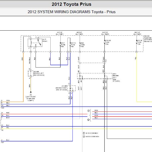Click the A12 connector label on the black wire
Screen dimensions: 152x152
click(106, 61)
